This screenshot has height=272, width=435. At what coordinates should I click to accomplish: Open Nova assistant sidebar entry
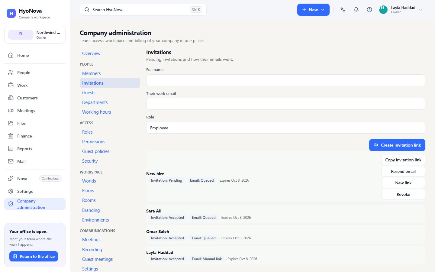click(35, 179)
